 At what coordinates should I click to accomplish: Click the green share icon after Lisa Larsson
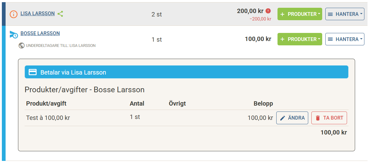[60, 14]
